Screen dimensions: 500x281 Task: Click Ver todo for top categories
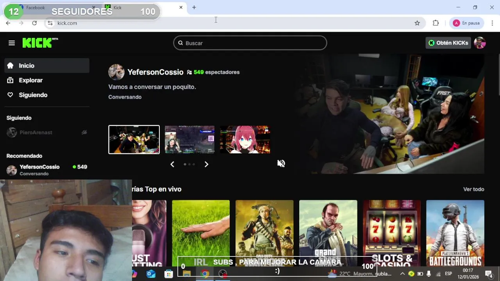[473, 189]
